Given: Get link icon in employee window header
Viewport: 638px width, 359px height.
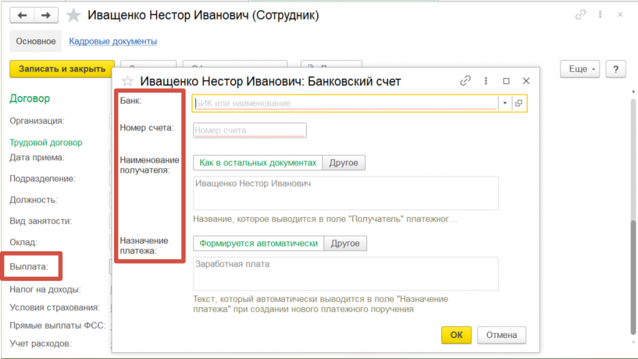Looking at the screenshot, I should (580, 15).
